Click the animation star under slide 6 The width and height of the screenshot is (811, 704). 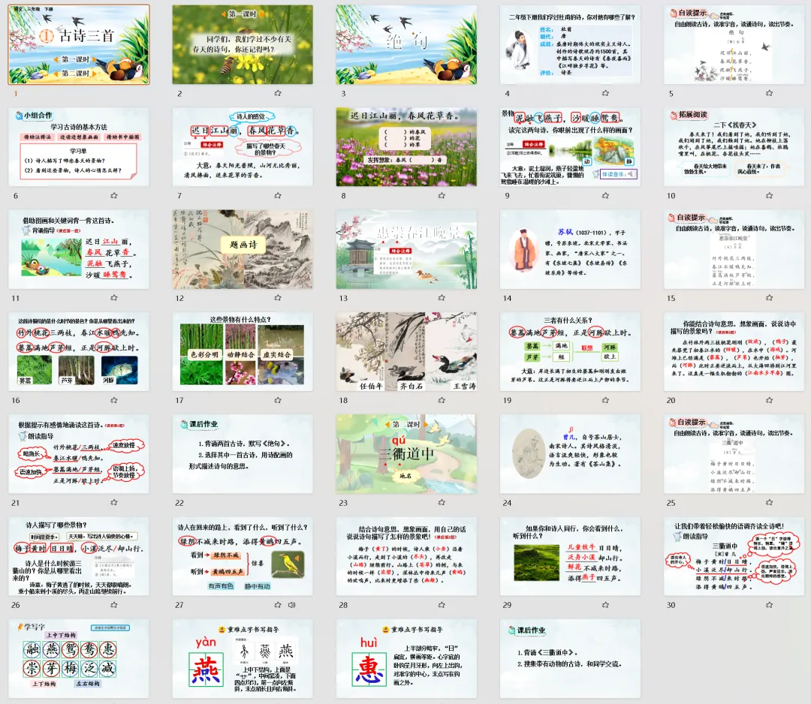[114, 195]
